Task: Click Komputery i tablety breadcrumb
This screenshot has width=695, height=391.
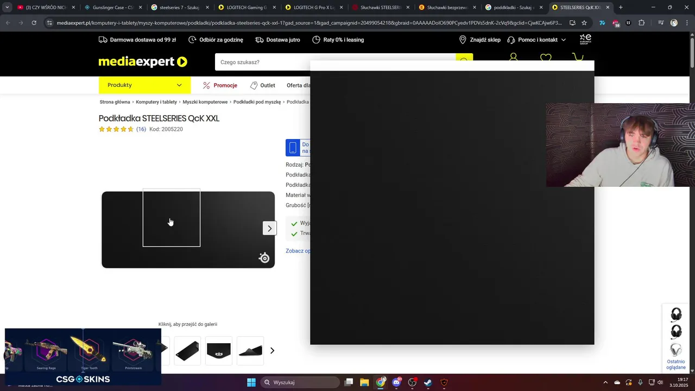Action: tap(156, 102)
